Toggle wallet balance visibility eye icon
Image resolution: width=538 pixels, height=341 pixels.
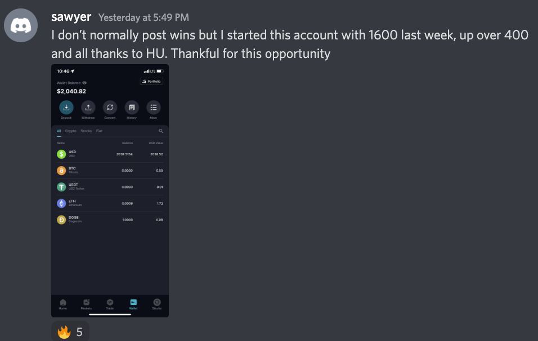point(84,83)
